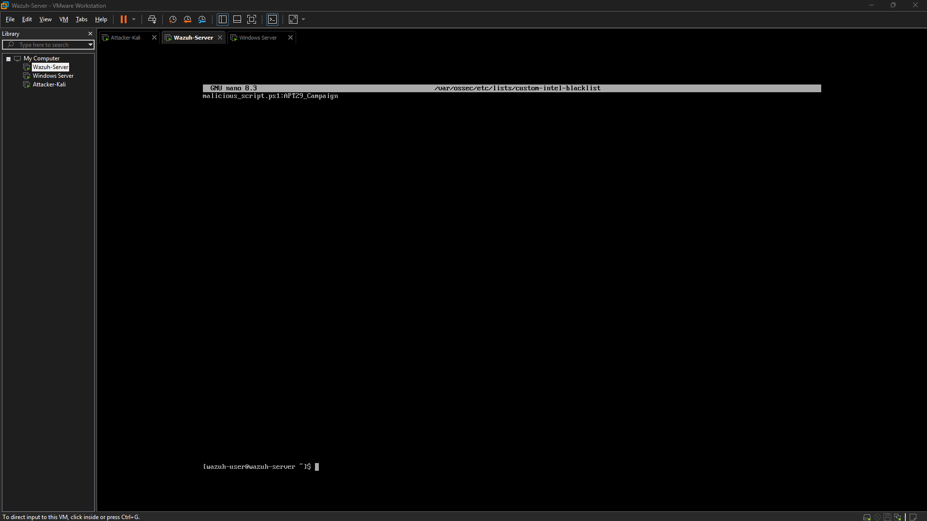Screen dimensions: 927x521
Task: Open the stretch guest dropdown arrow
Action: pyautogui.click(x=303, y=19)
